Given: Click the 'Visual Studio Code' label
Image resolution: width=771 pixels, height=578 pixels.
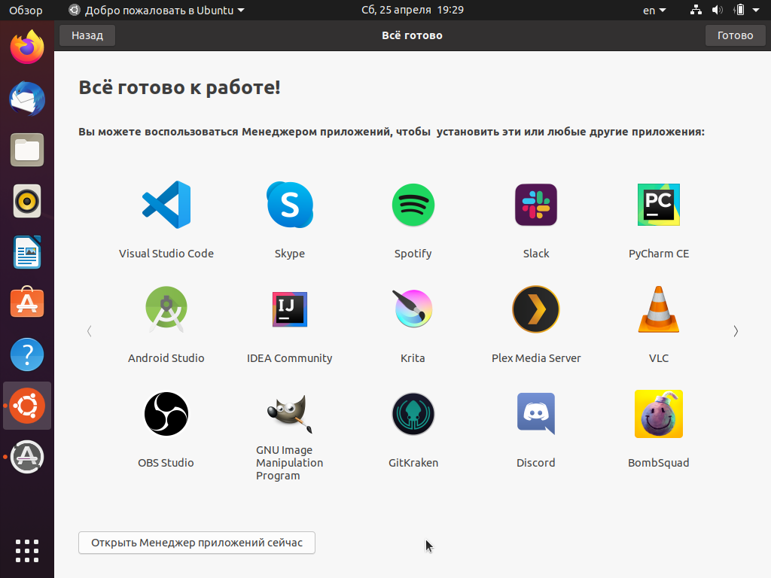Looking at the screenshot, I should pyautogui.click(x=166, y=254).
